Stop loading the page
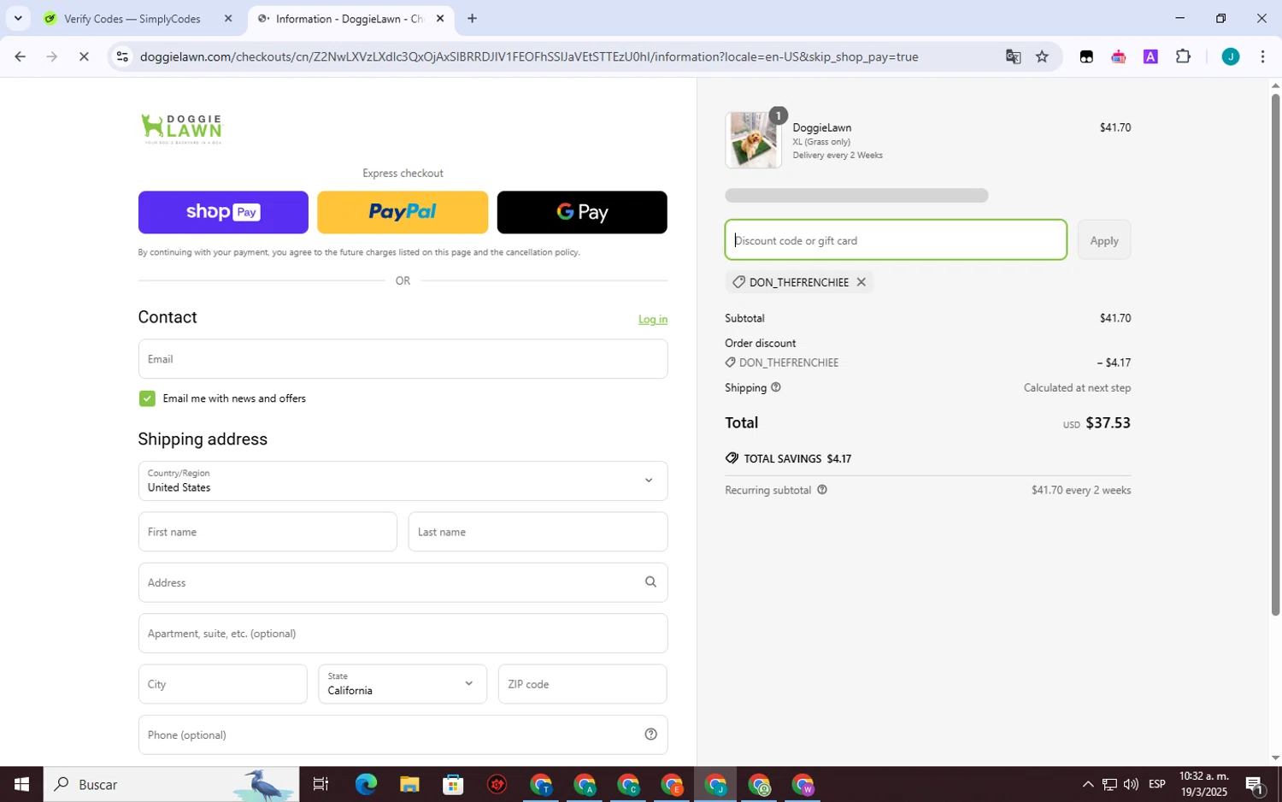The image size is (1282, 802). [84, 57]
